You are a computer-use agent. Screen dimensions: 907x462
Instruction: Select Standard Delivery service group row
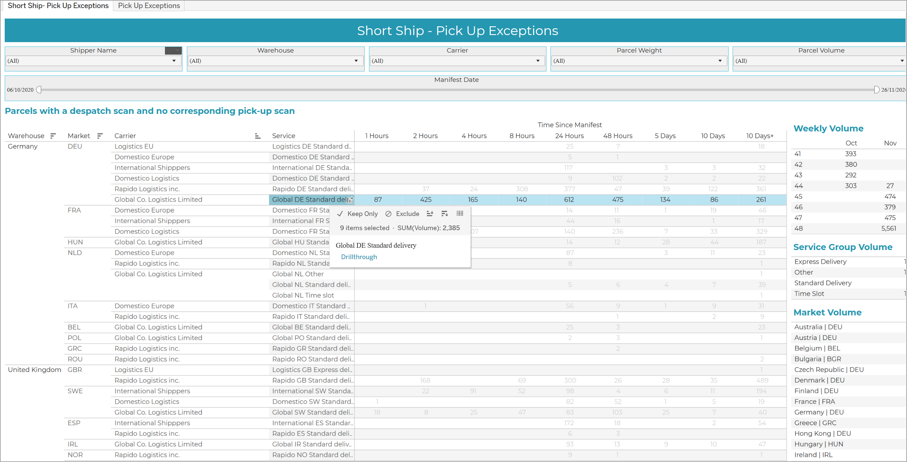tap(822, 283)
